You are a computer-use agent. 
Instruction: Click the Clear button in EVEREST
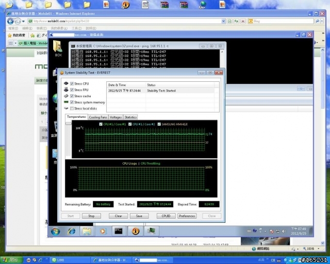pyautogui.click(x=118, y=216)
